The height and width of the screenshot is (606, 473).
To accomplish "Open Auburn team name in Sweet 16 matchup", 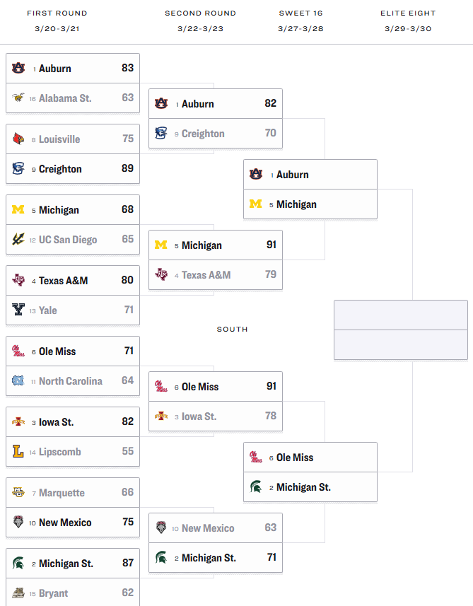I will pyautogui.click(x=292, y=175).
